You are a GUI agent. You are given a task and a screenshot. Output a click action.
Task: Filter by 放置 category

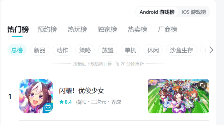click(108, 50)
